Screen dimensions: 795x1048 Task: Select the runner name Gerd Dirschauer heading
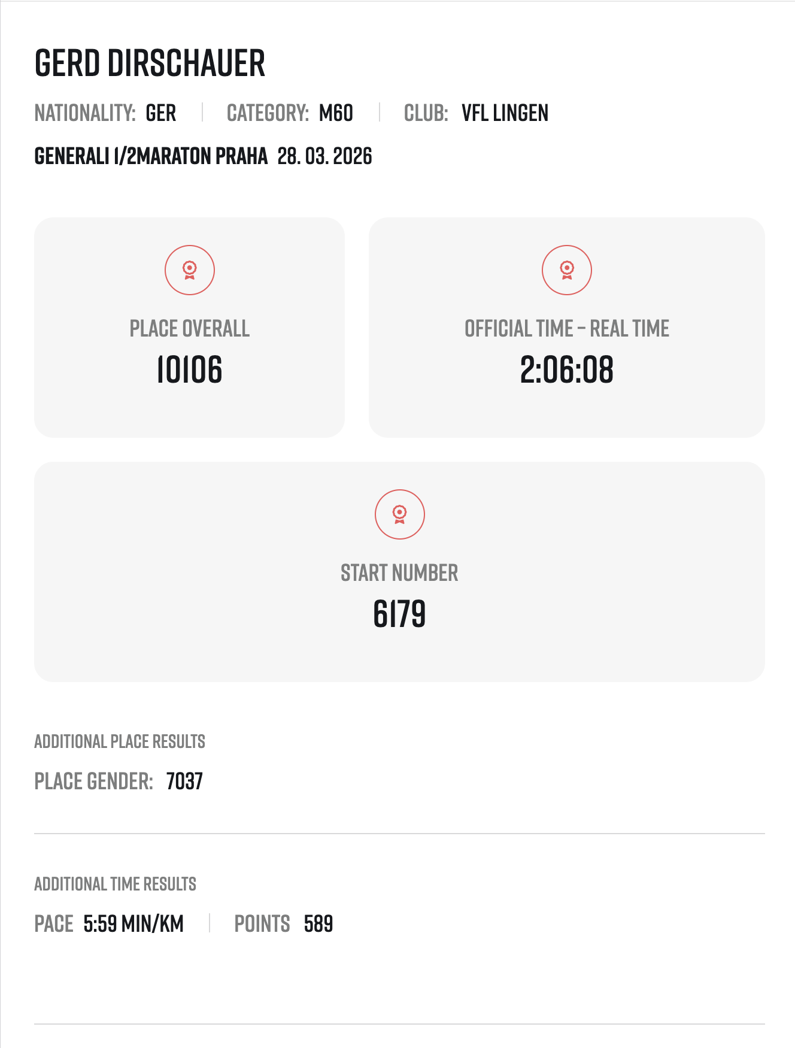pos(150,63)
